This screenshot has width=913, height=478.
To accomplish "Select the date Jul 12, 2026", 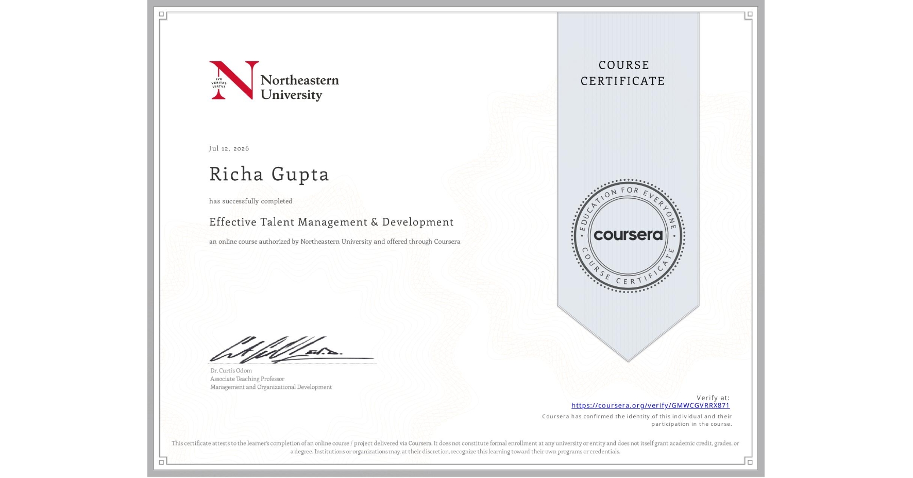I will click(229, 148).
